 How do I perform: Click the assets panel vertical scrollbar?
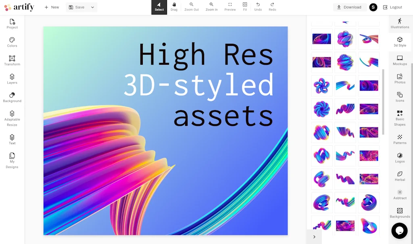click(x=383, y=101)
